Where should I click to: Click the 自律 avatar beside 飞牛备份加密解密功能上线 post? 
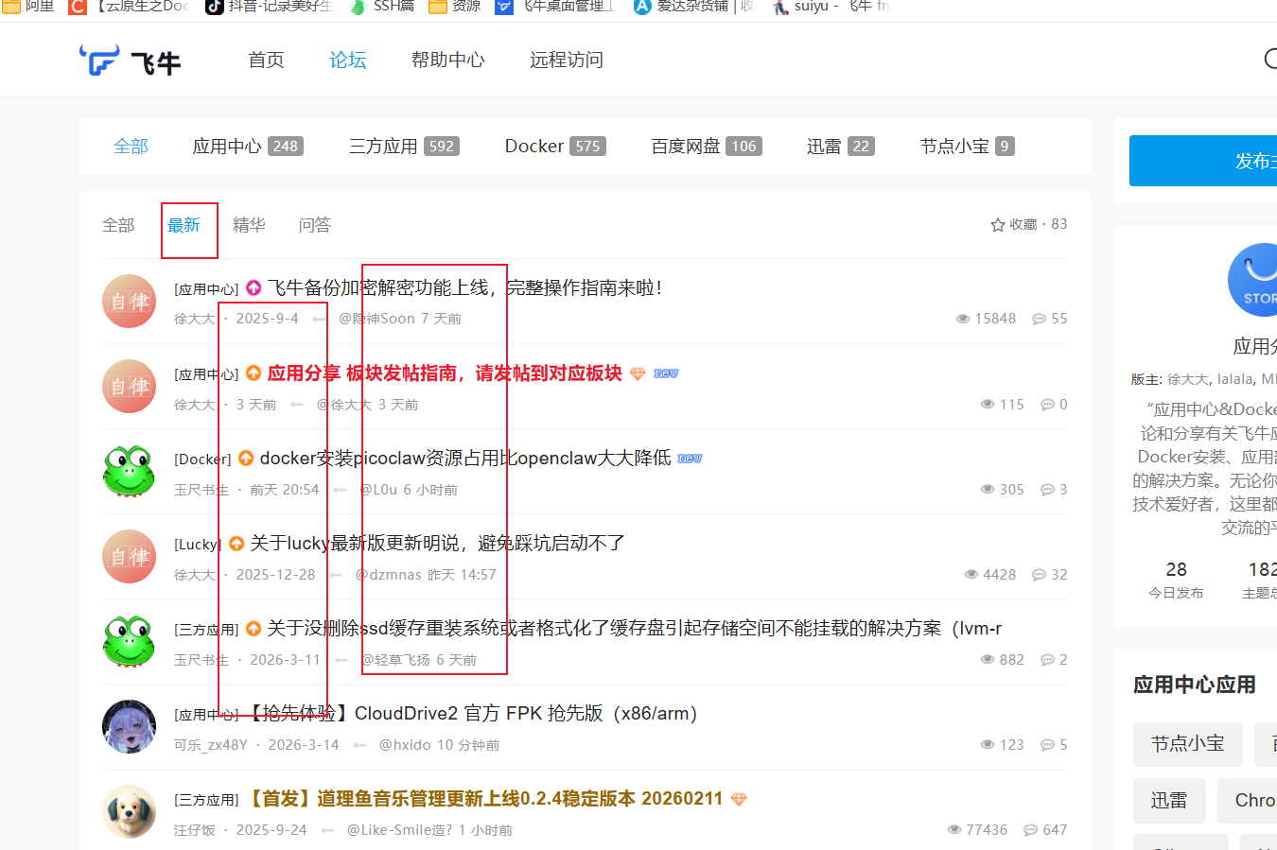point(129,302)
